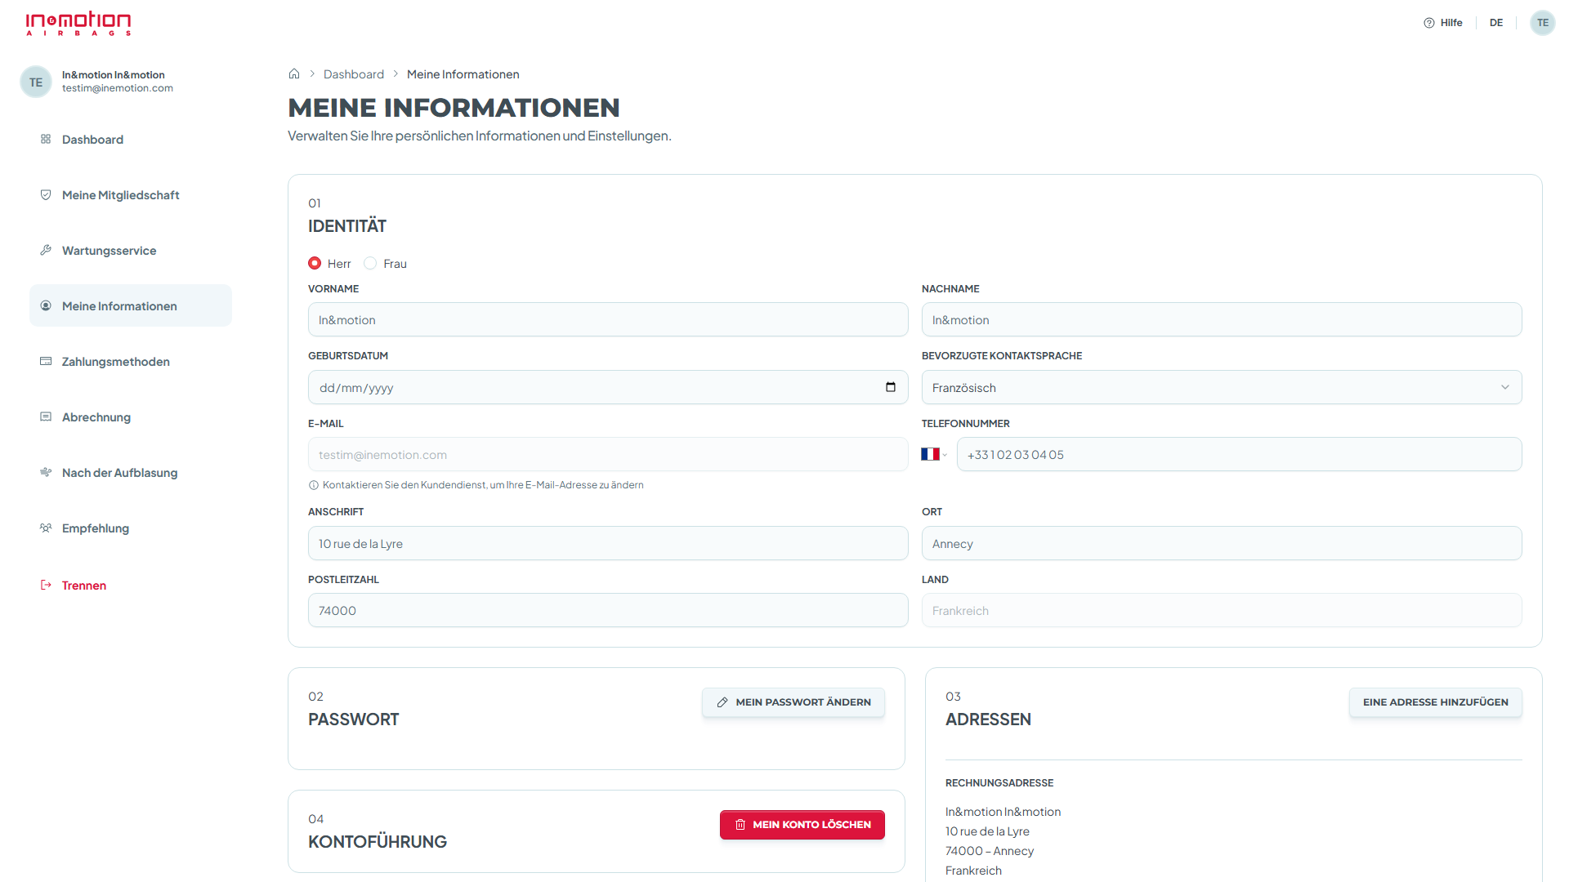The height and width of the screenshot is (882, 1569).
Task: Click the In&motion Airbags logo
Action: 78,23
